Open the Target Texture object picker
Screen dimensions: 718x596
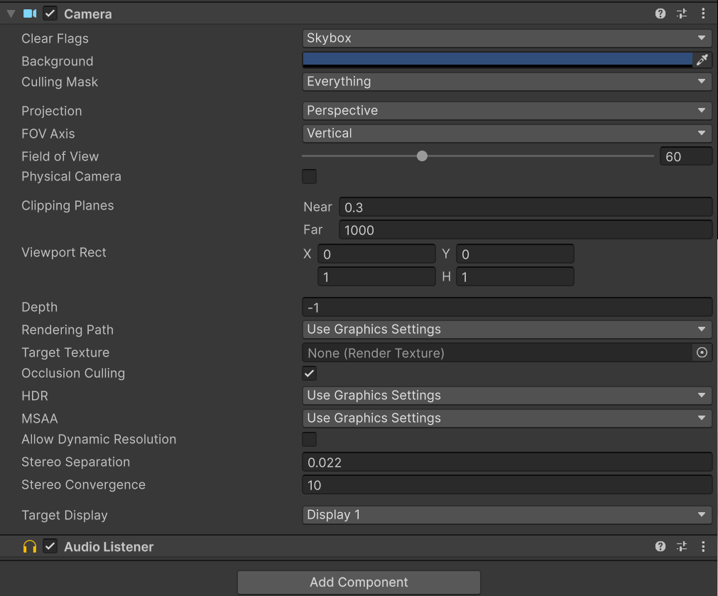click(702, 352)
